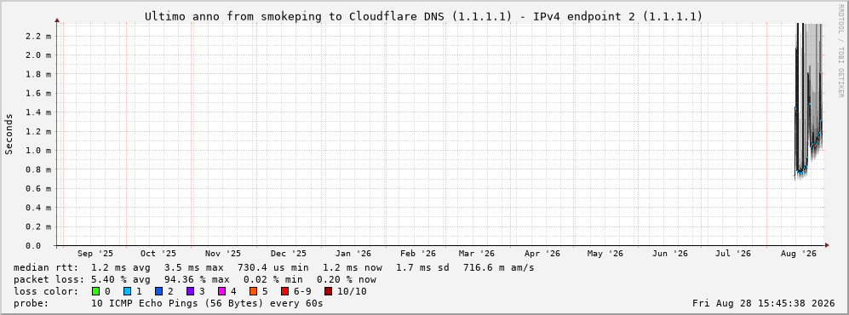Click the Seconds y-axis title
The width and height of the screenshot is (849, 315).
click(9, 134)
